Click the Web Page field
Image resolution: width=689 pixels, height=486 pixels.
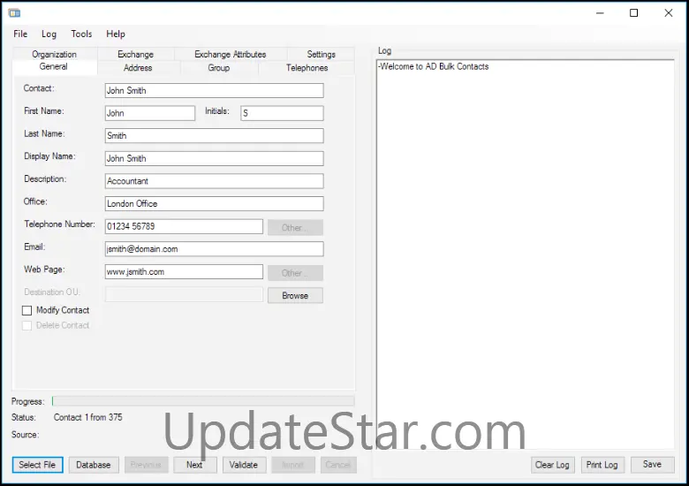184,271
